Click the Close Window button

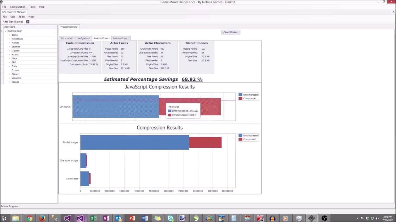pos(230,32)
